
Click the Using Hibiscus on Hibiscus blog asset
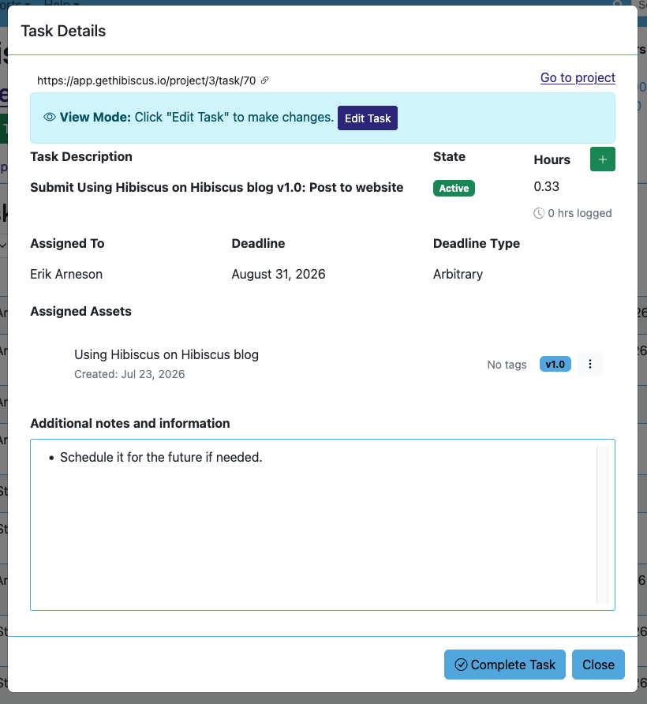point(166,354)
